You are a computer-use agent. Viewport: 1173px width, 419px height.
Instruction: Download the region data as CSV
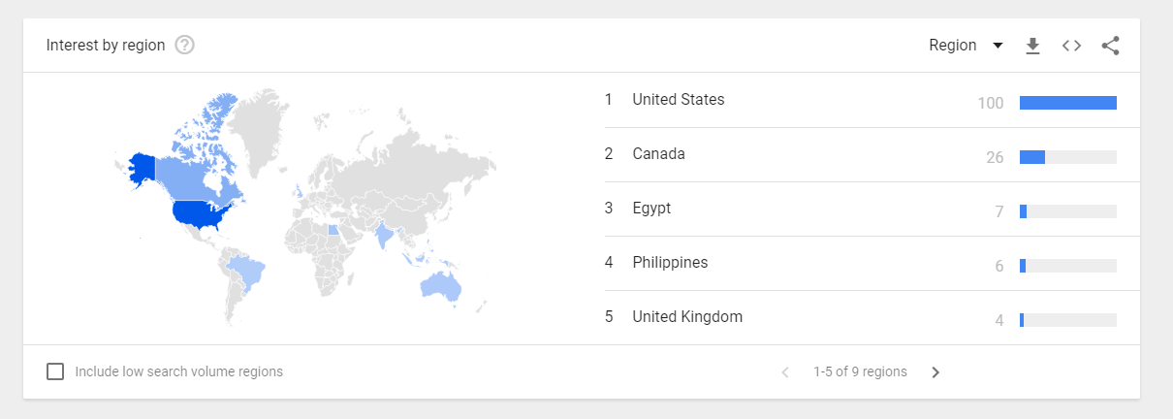[x=1032, y=46]
